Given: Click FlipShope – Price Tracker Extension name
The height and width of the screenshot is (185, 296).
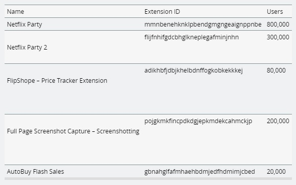Looking at the screenshot, I should (57, 81).
